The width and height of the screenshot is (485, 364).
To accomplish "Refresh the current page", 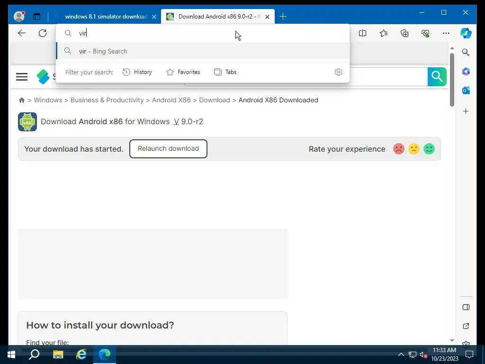I will pos(43,33).
